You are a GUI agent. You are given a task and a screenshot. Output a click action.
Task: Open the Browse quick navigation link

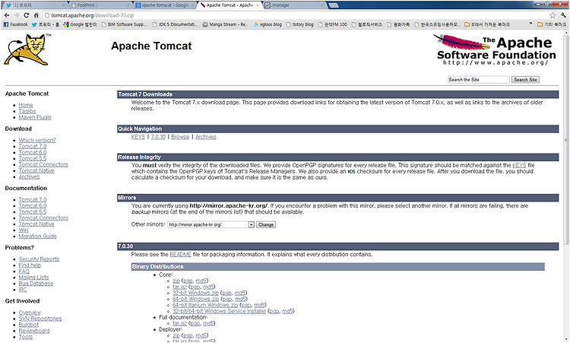(x=180, y=137)
